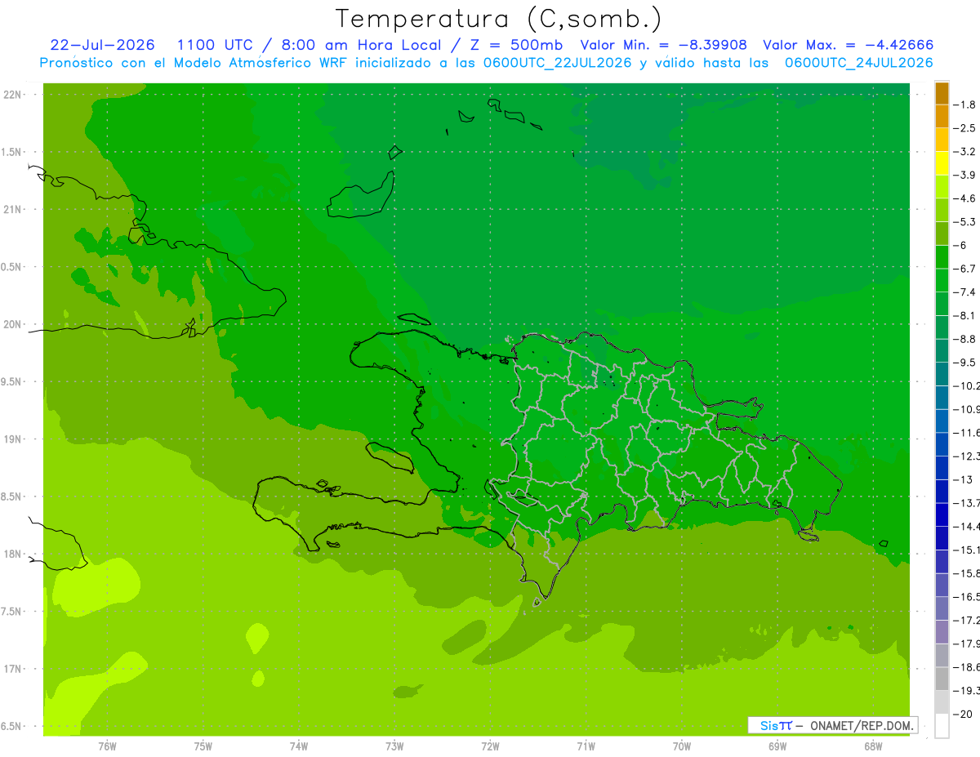Pick the white color segment below -20
Viewport: 980px width, 757px height.
tap(942, 726)
